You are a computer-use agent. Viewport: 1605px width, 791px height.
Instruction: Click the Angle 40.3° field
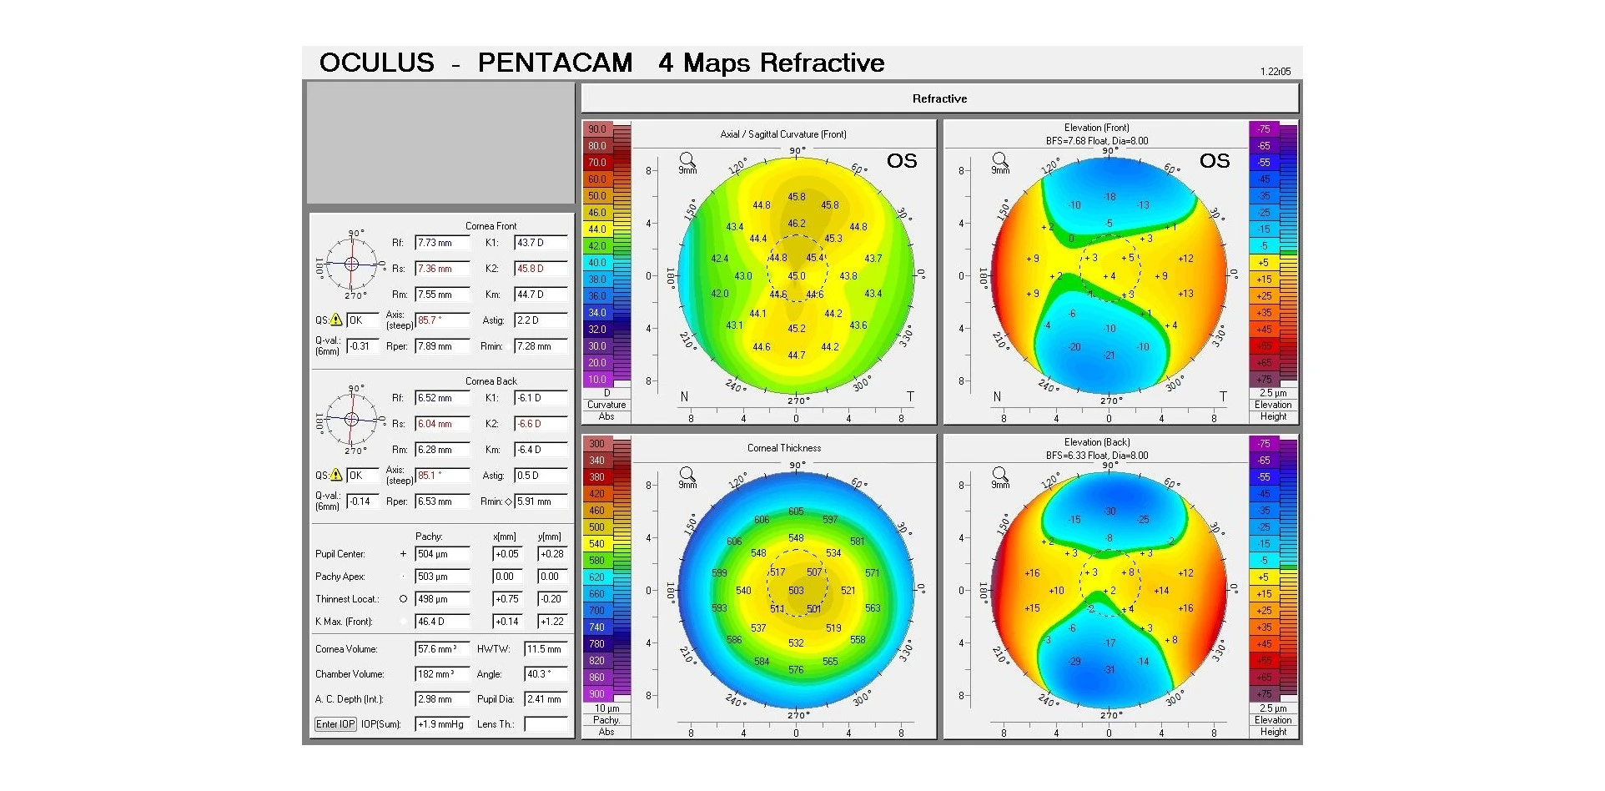click(546, 674)
